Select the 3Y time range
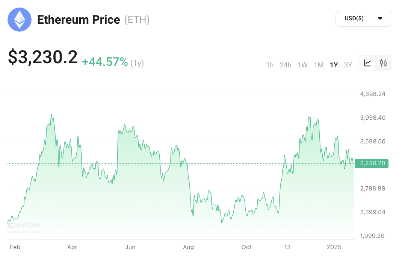The height and width of the screenshot is (265, 402). pyautogui.click(x=348, y=65)
